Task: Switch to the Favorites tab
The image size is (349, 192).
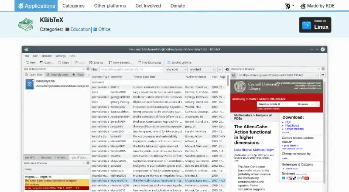Action: click(78, 75)
